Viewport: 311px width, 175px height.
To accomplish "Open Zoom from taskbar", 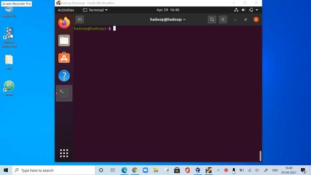I will click(145, 170).
